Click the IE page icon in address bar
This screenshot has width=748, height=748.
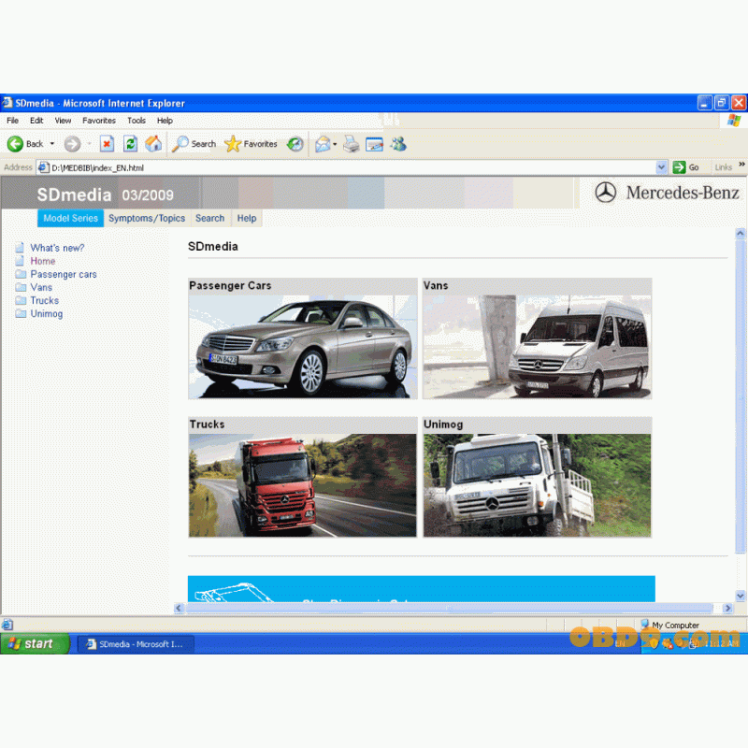[x=43, y=167]
